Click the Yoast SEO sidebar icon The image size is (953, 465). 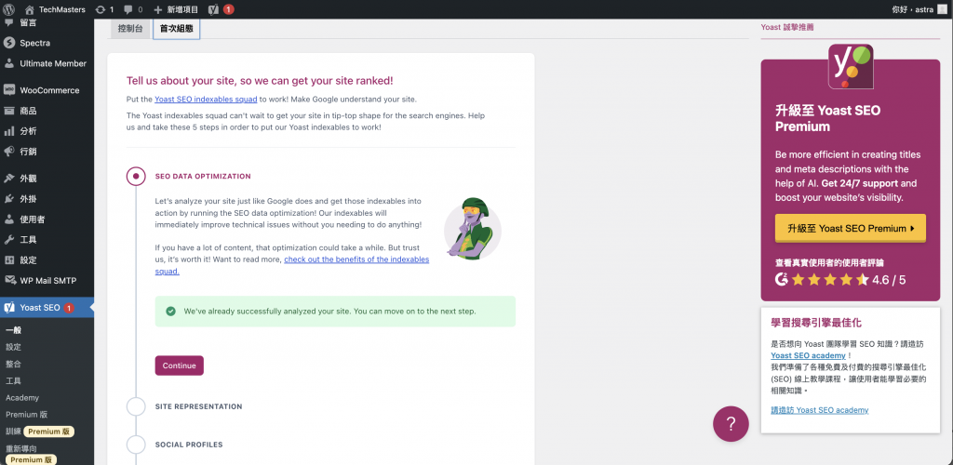tap(9, 307)
